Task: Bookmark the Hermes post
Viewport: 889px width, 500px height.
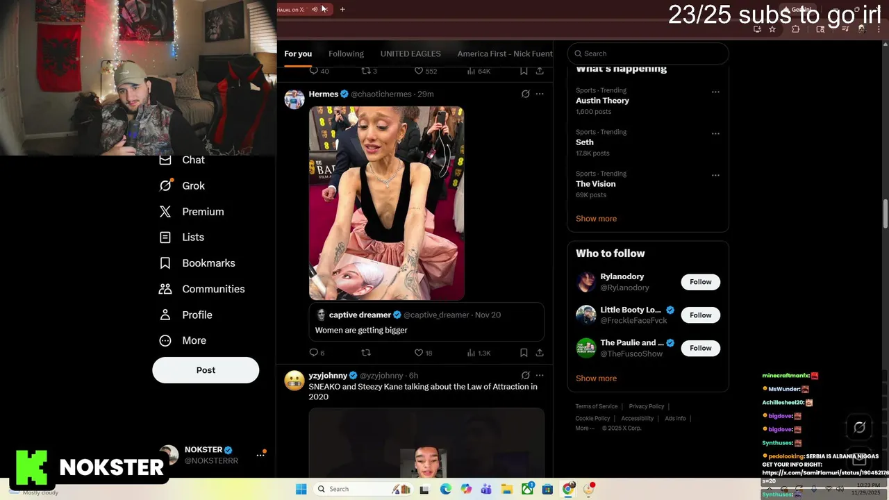Action: coord(524,353)
